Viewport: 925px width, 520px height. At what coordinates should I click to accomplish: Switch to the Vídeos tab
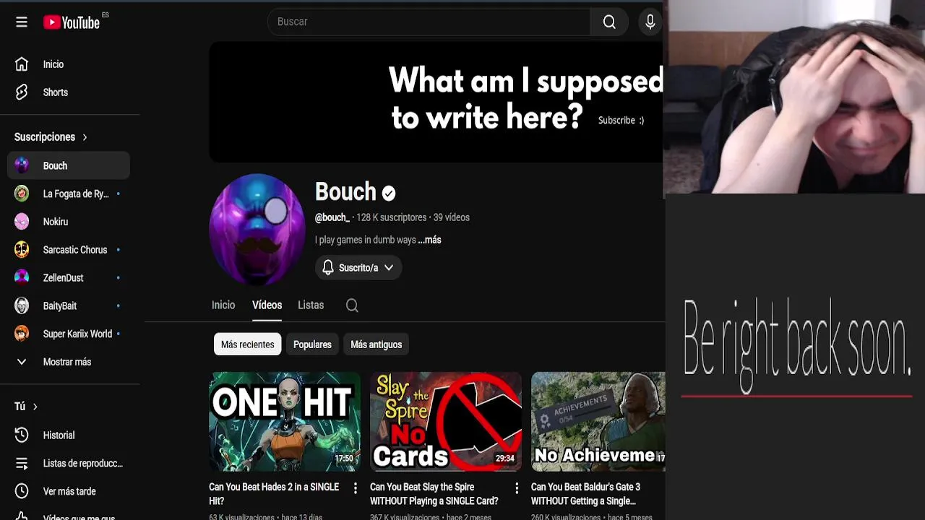point(267,305)
